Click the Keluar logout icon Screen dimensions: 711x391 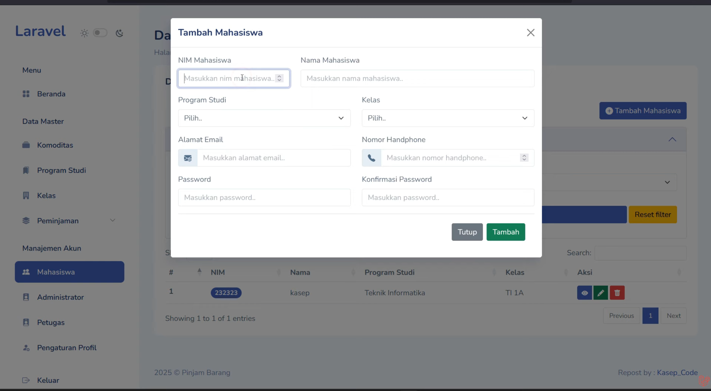[x=26, y=380]
